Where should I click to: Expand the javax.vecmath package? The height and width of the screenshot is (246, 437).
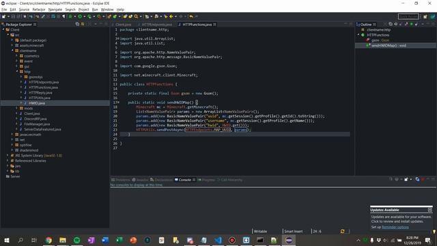tap(12, 134)
